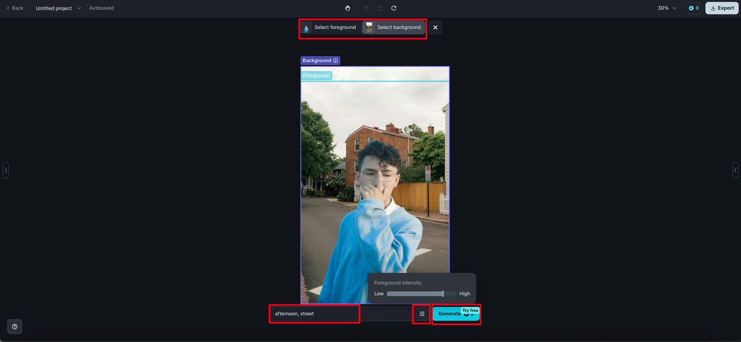Open the adjustment sliders settings icon
The height and width of the screenshot is (342, 741).
(x=422, y=314)
